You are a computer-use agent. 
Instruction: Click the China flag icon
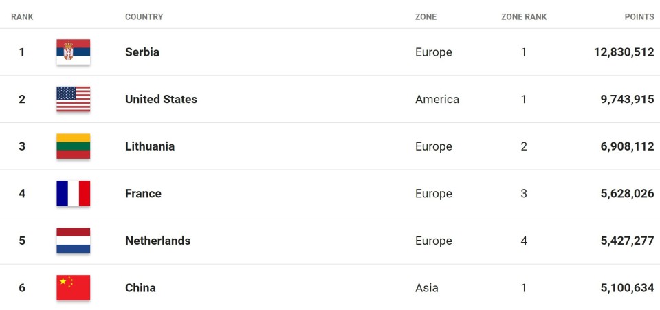(x=74, y=288)
